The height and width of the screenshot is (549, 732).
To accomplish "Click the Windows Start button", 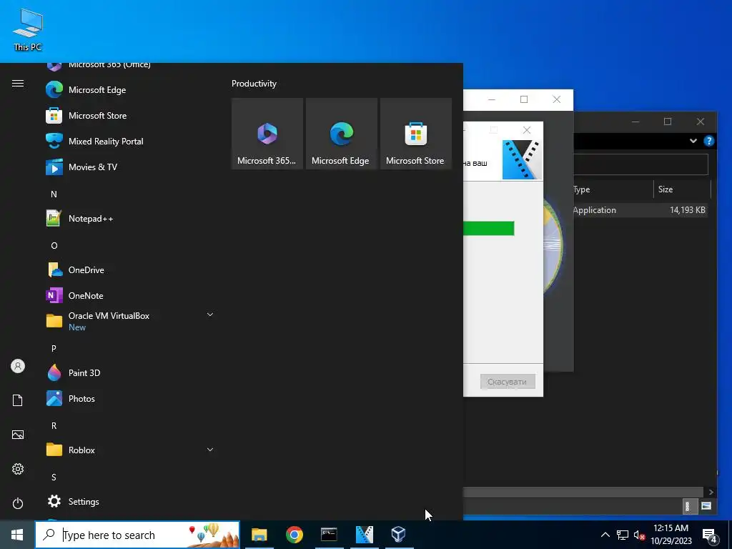I will (x=17, y=535).
